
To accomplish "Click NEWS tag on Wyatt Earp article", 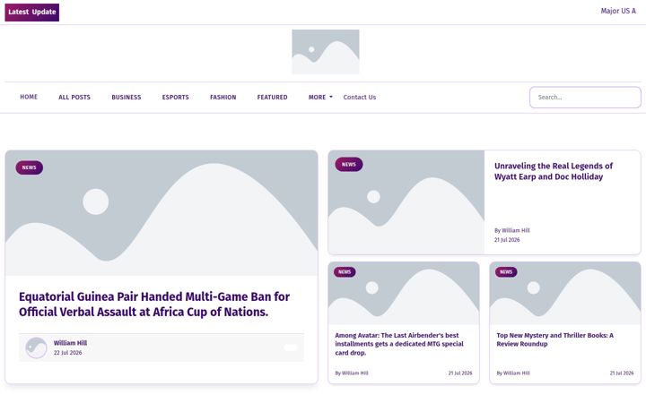I will (x=349, y=165).
